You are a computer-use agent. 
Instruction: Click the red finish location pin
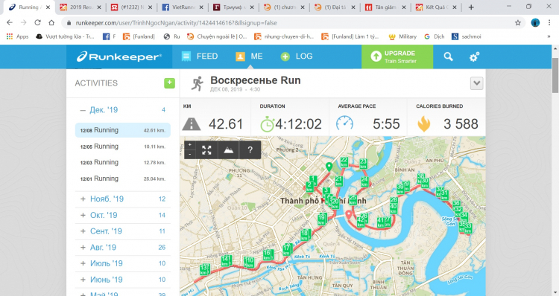point(349,215)
